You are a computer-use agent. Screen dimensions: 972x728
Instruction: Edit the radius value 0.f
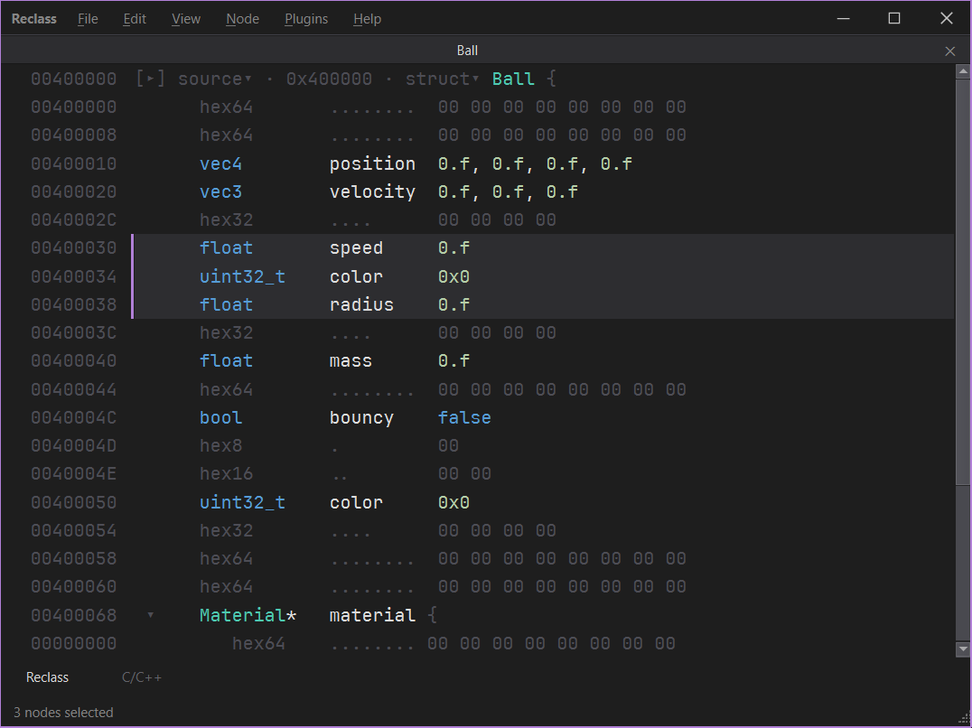click(x=453, y=304)
